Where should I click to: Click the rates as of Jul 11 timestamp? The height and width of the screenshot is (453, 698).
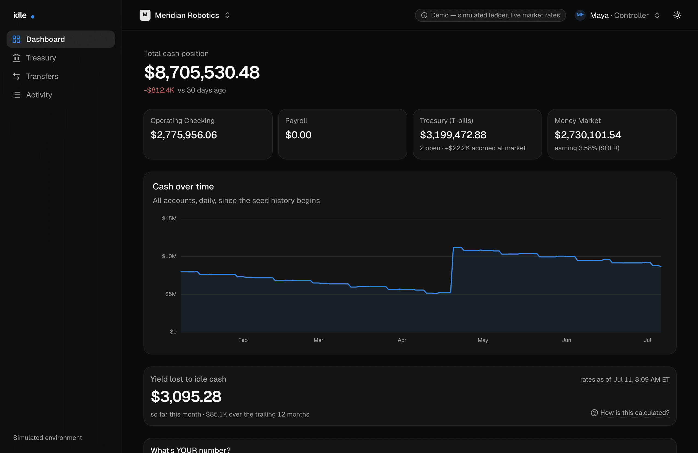pos(625,379)
